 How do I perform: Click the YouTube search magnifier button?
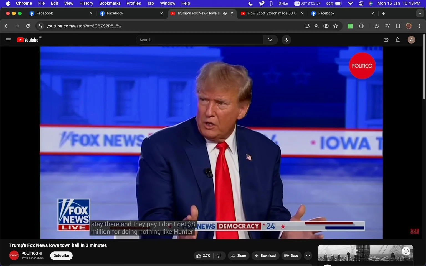point(270,40)
